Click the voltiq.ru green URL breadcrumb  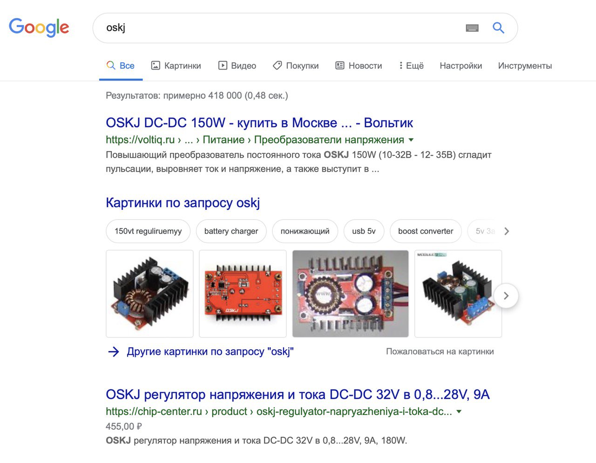(x=255, y=140)
